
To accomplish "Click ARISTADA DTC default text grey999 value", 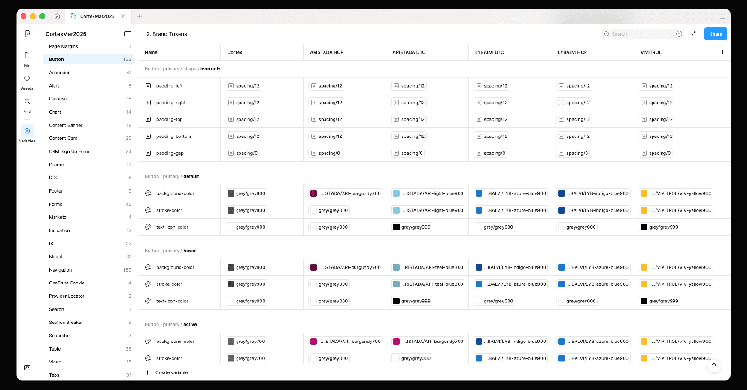I will (x=412, y=227).
